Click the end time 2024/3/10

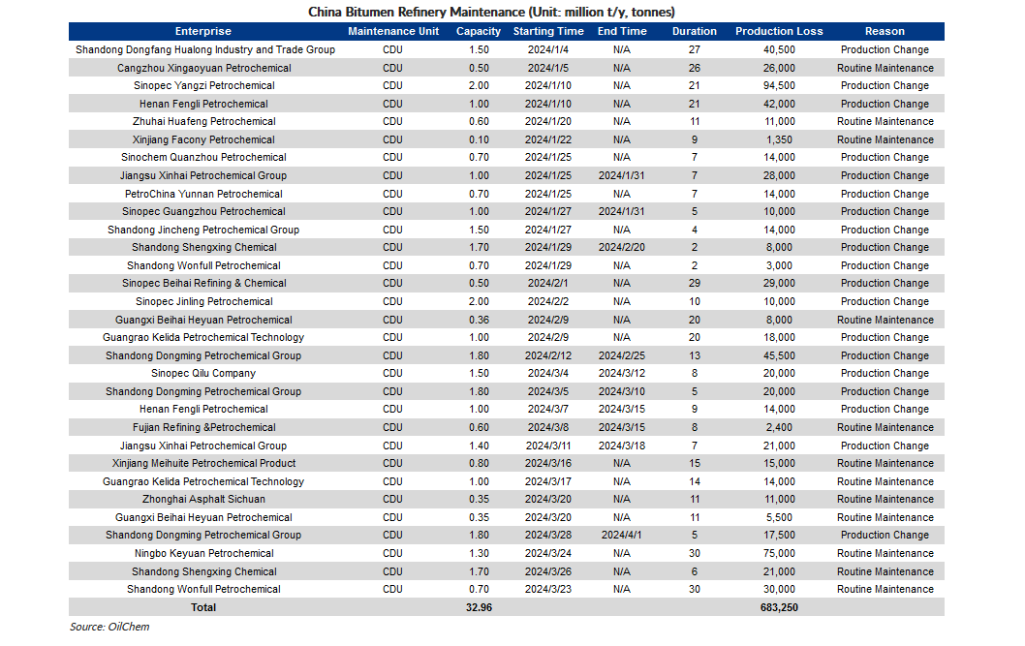[622, 392]
